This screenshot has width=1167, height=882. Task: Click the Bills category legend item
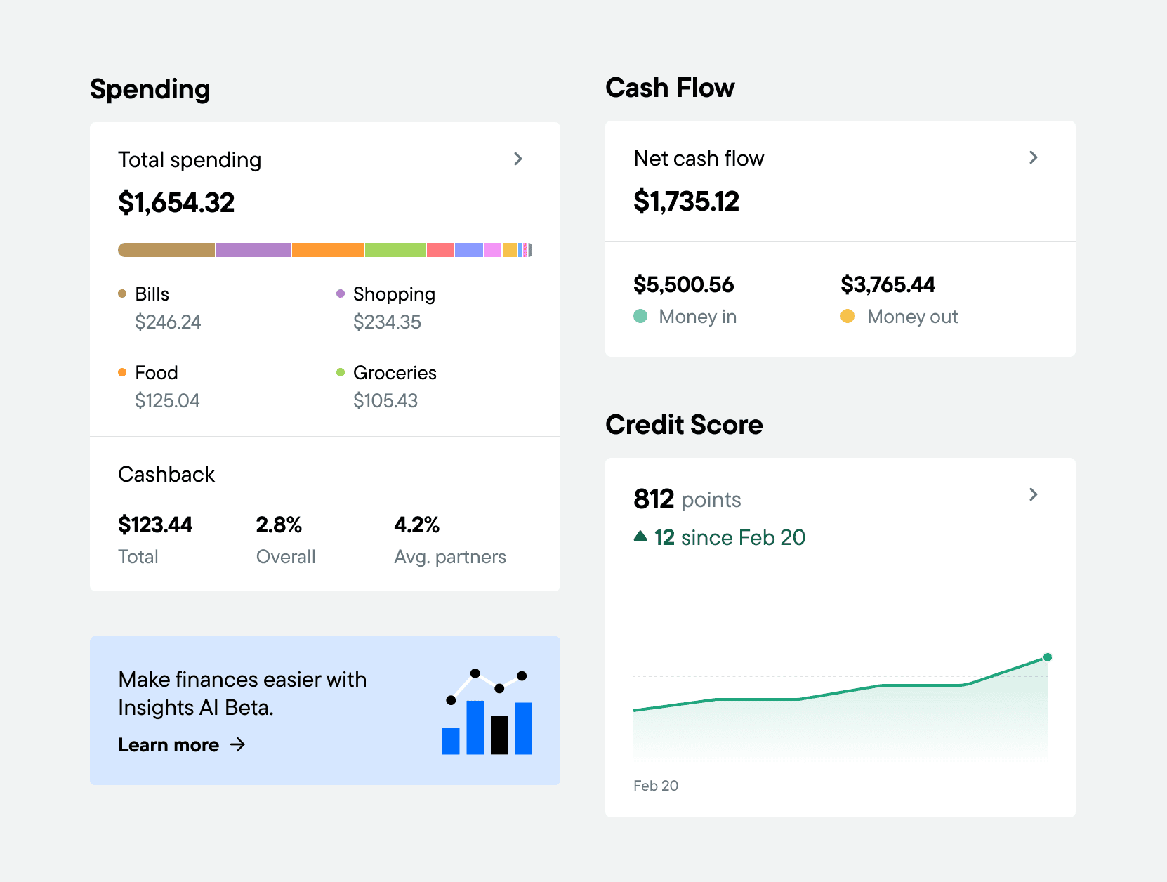[152, 294]
